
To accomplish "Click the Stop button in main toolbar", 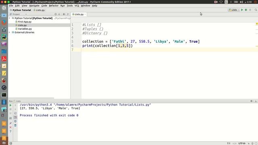I will [250, 10].
